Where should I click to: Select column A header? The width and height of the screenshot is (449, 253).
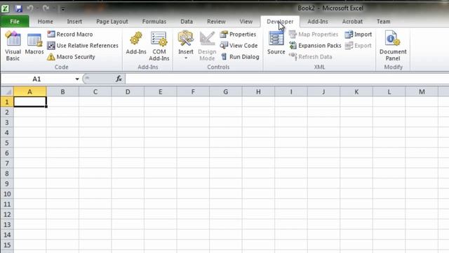click(x=29, y=92)
